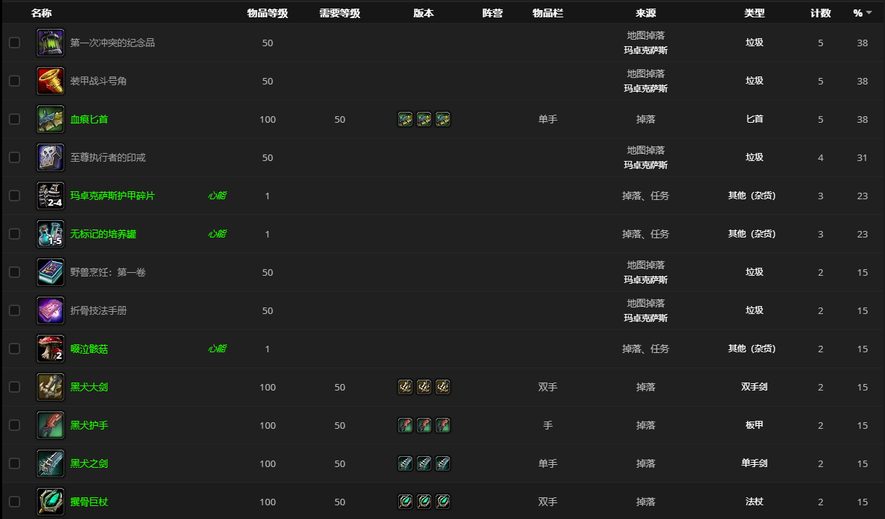
Task: Open the 黑犬之剑 item link
Action: coord(89,463)
